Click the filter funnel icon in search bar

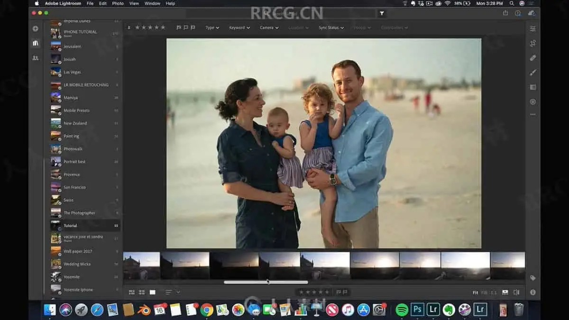point(382,14)
